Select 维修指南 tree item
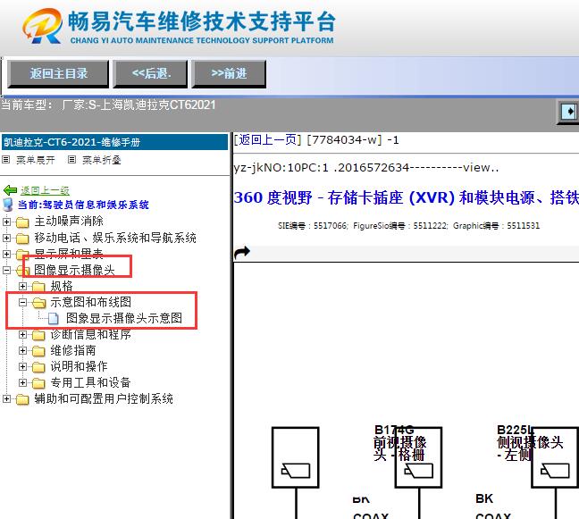Screen dimensions: 579x519 73,350
